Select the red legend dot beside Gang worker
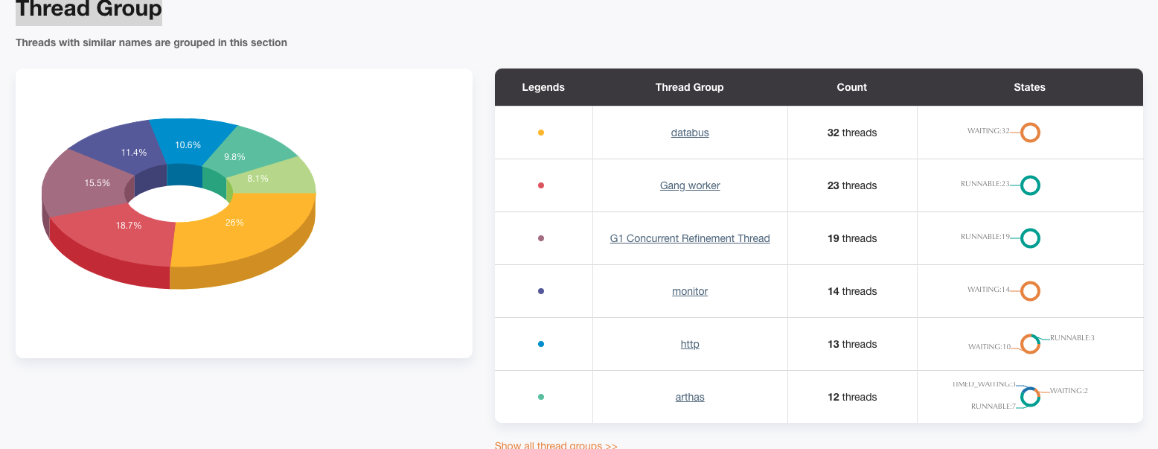Viewport: 1158px width, 449px height. pos(543,185)
